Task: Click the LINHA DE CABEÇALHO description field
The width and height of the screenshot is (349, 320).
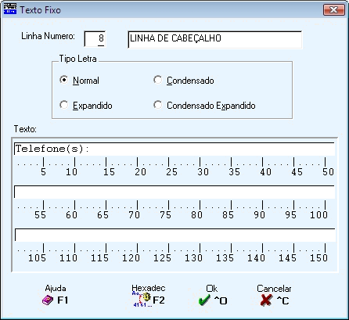Action: (x=215, y=40)
